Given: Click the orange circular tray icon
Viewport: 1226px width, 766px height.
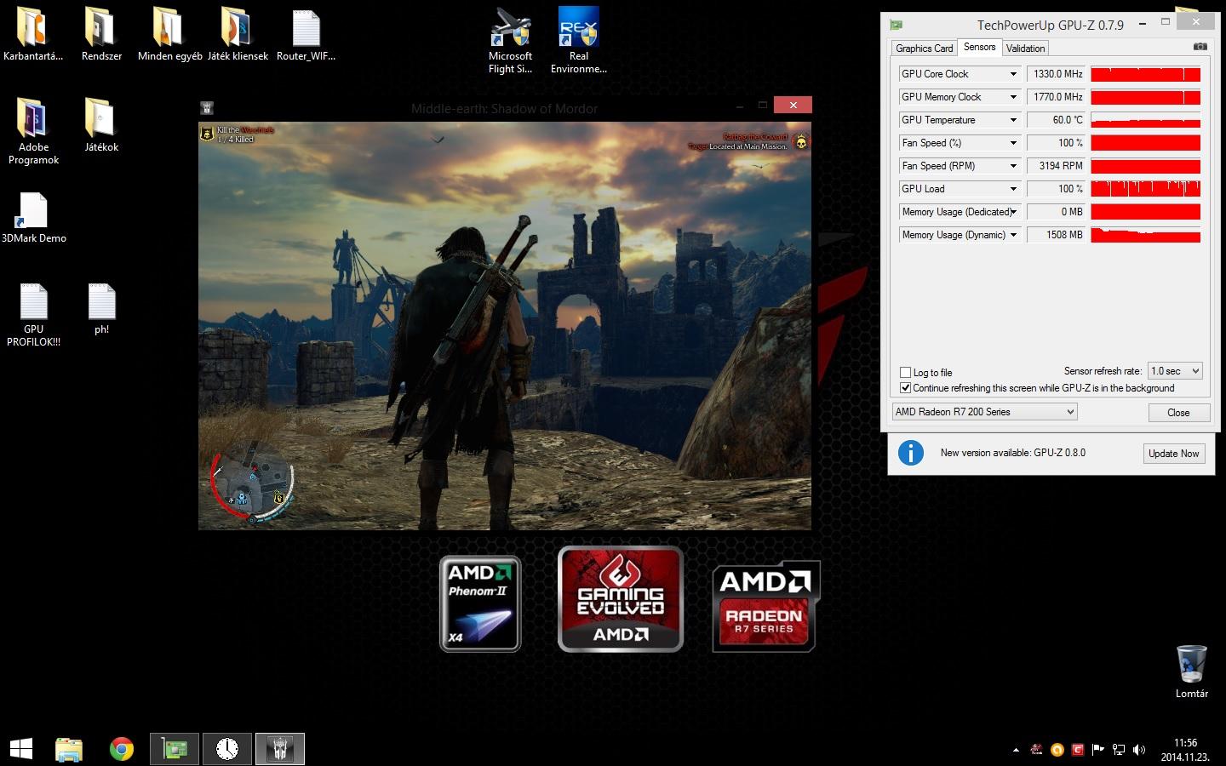Looking at the screenshot, I should 1057,750.
